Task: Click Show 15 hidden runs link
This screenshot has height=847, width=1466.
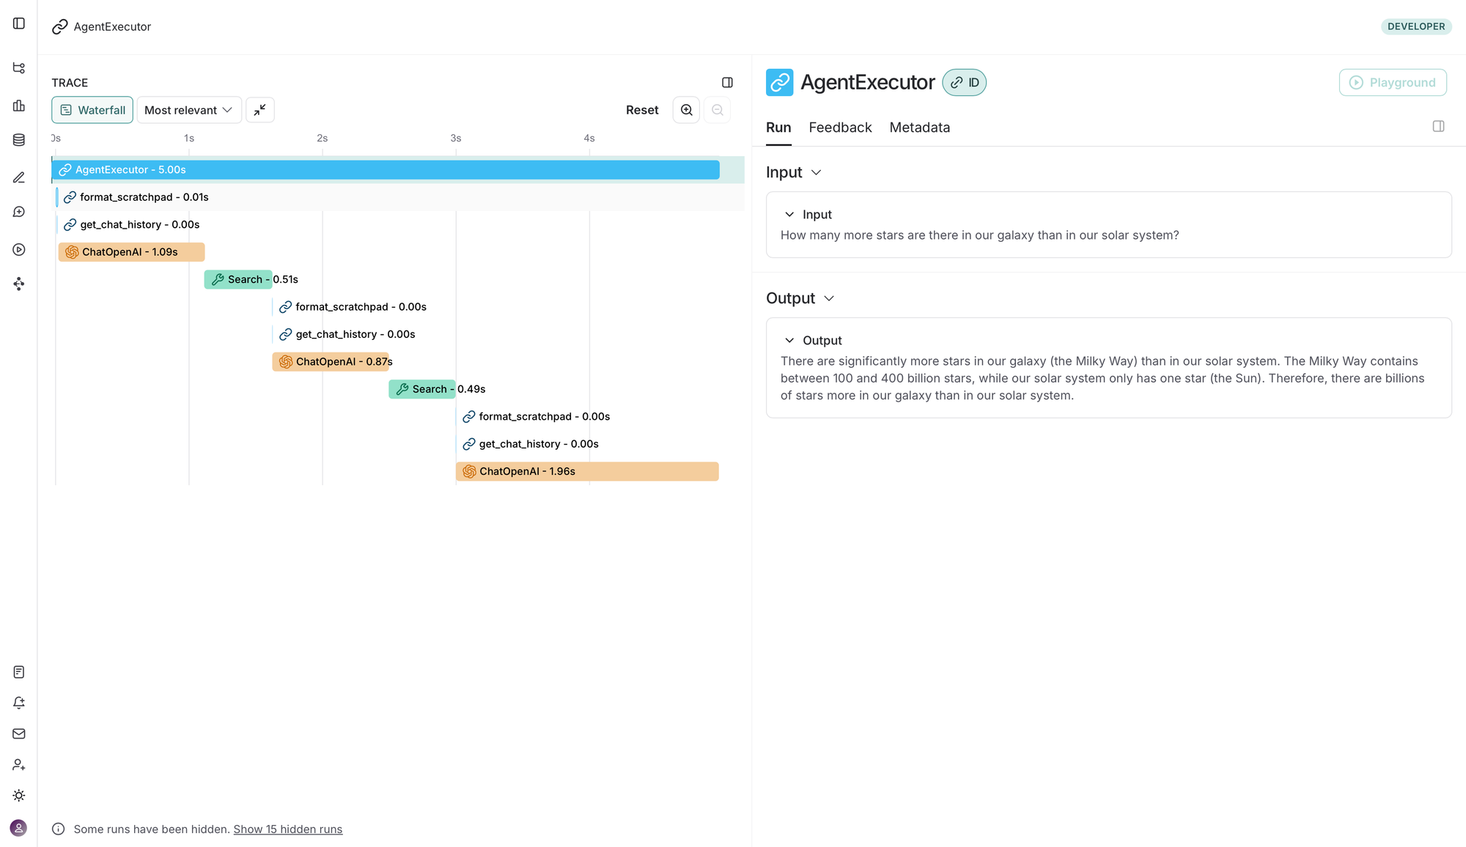Action: (287, 829)
